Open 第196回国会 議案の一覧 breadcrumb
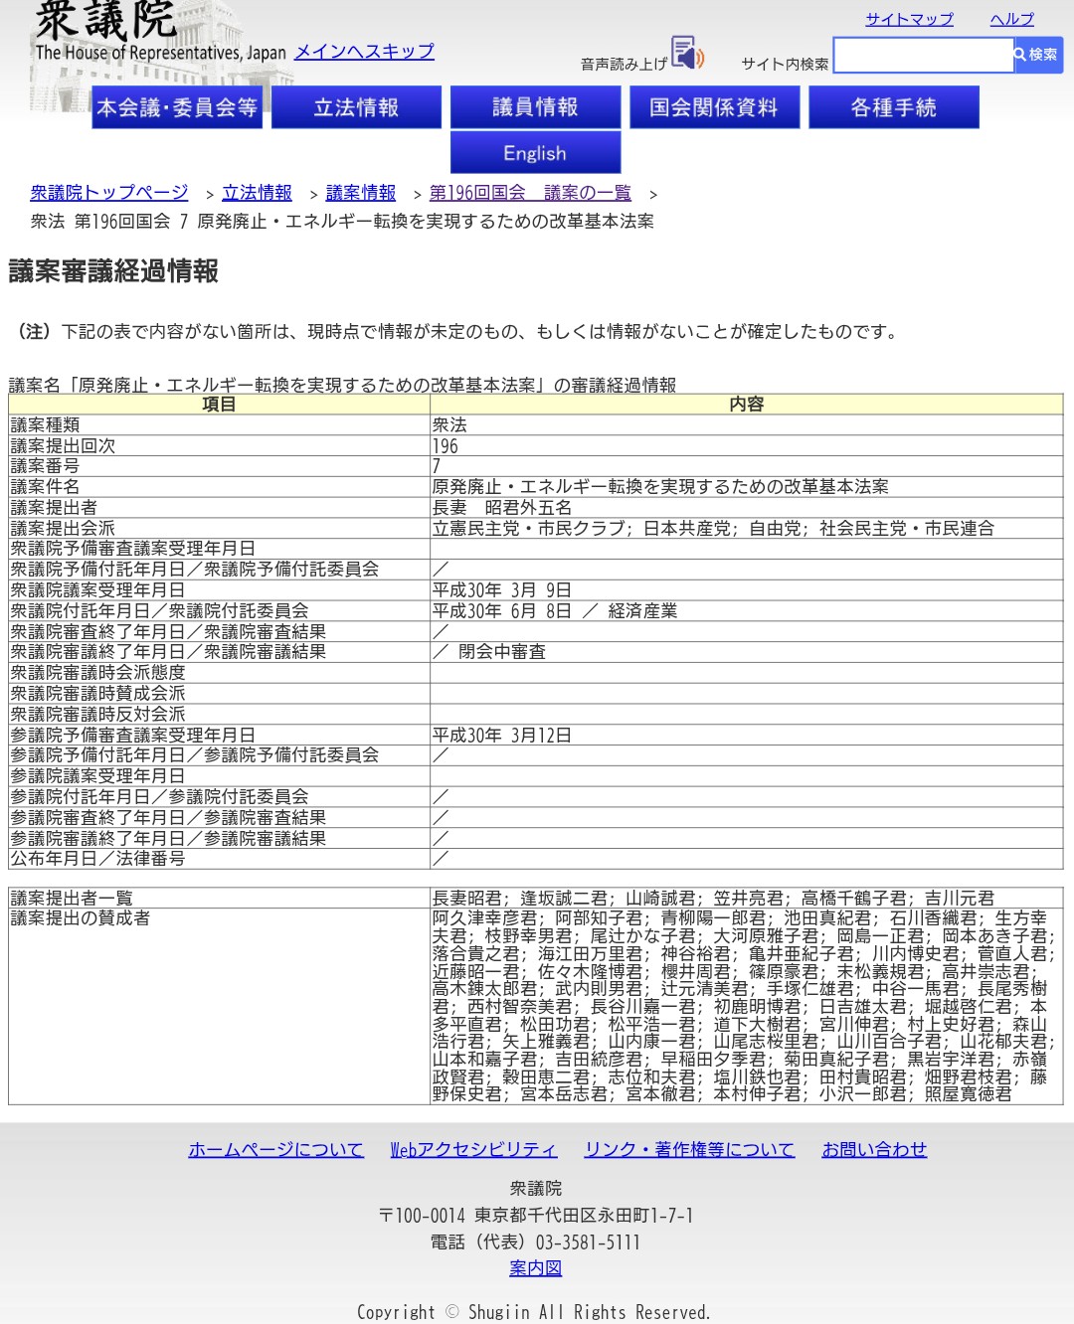The image size is (1074, 1324). [530, 193]
